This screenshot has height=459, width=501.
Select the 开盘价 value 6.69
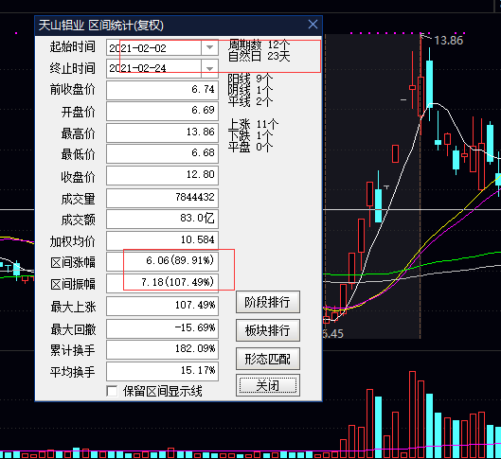tap(162, 111)
